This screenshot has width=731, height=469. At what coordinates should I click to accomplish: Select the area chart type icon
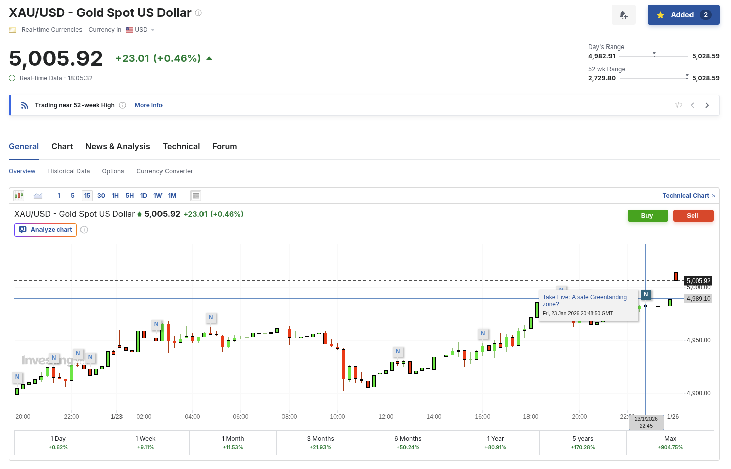pos(38,196)
